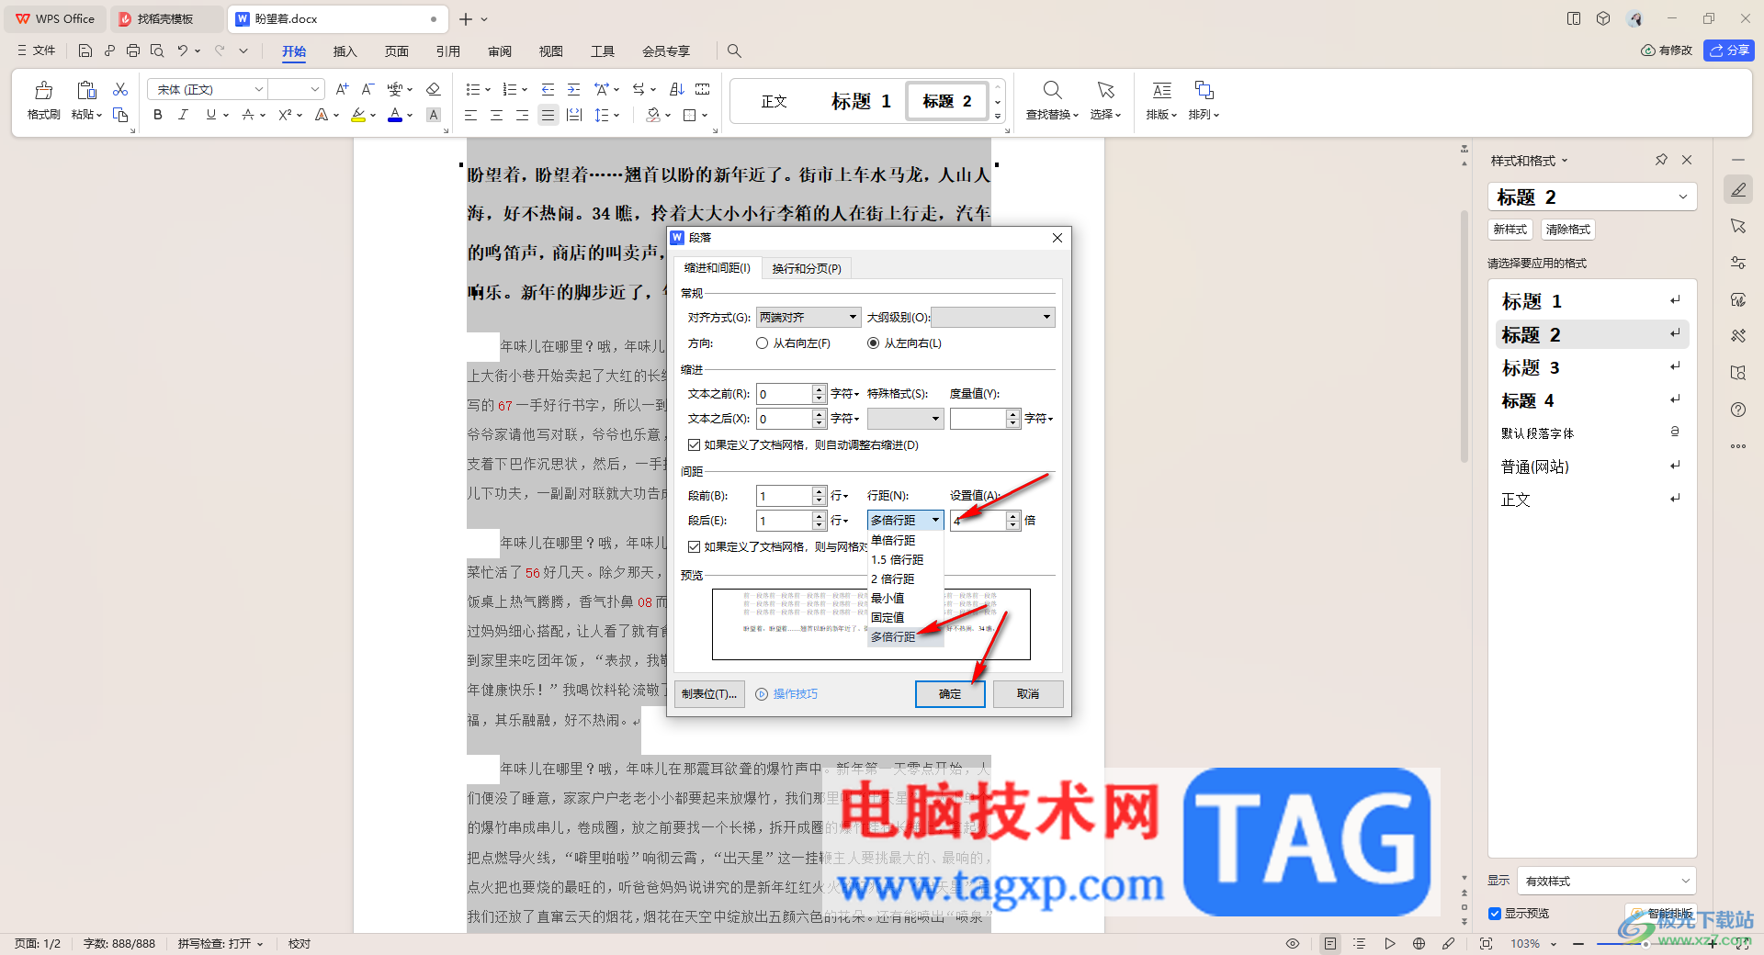Choose 固定值 from spacing list
The height and width of the screenshot is (955, 1764).
(x=905, y=617)
